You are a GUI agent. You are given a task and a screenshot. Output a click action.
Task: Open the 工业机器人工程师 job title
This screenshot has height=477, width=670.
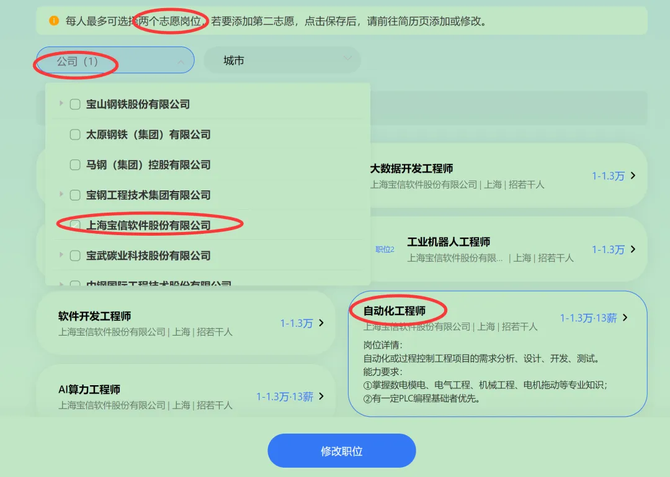tap(449, 242)
